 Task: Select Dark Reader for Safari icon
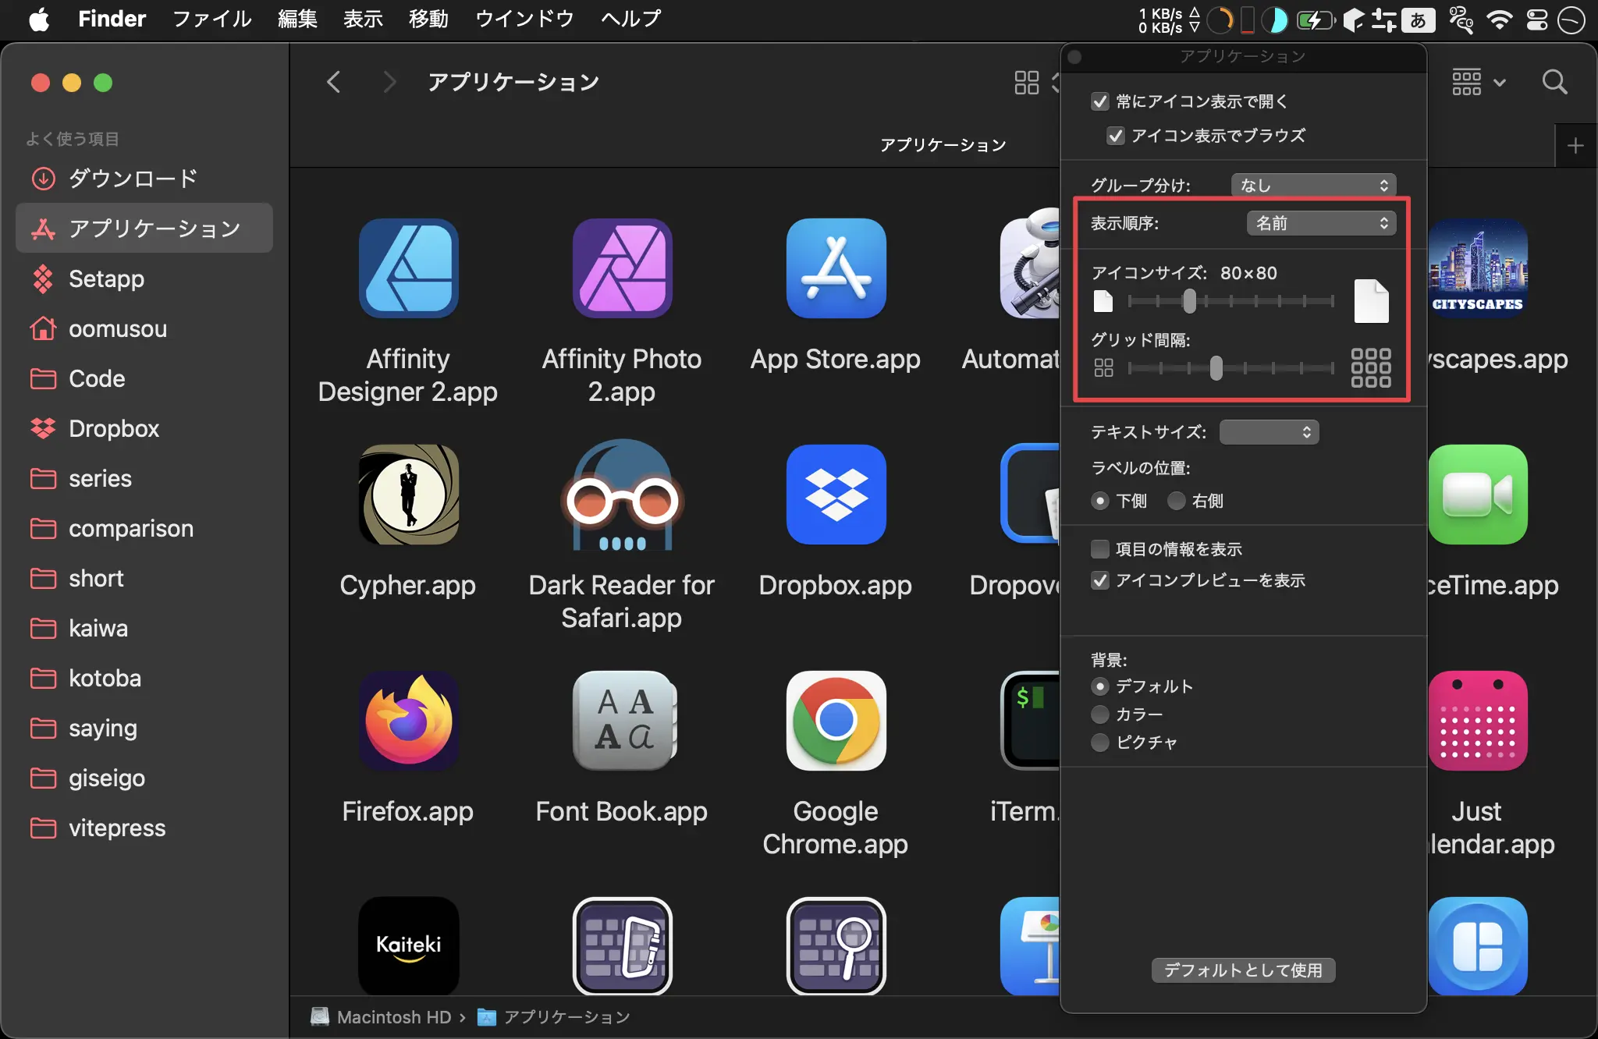click(622, 495)
